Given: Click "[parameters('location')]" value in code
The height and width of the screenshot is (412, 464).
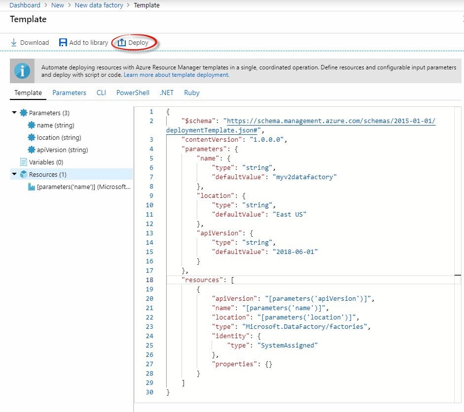Looking at the screenshot, I should pos(306,317).
